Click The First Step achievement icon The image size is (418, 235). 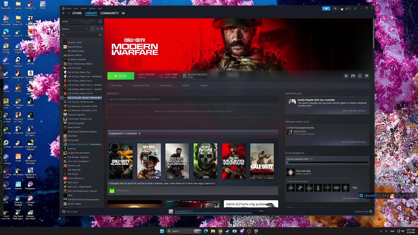[x=290, y=172]
